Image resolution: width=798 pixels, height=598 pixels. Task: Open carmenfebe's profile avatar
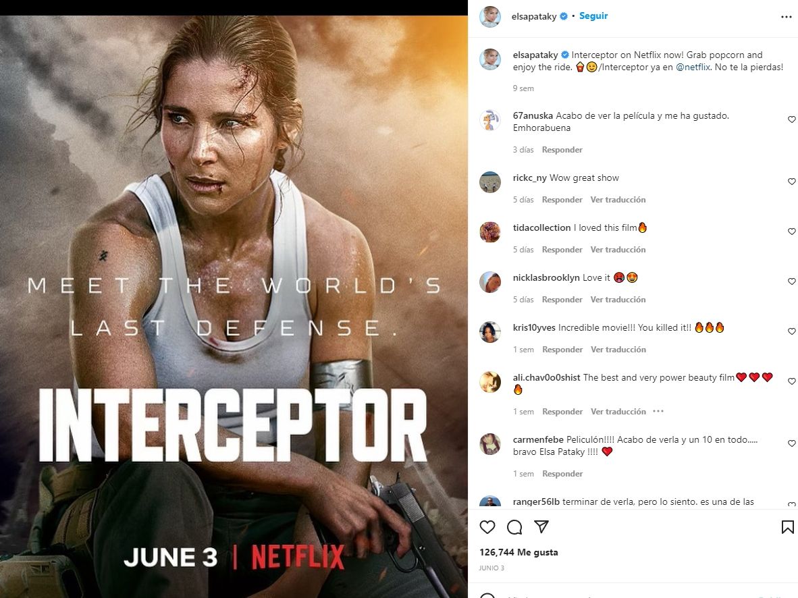point(490,444)
